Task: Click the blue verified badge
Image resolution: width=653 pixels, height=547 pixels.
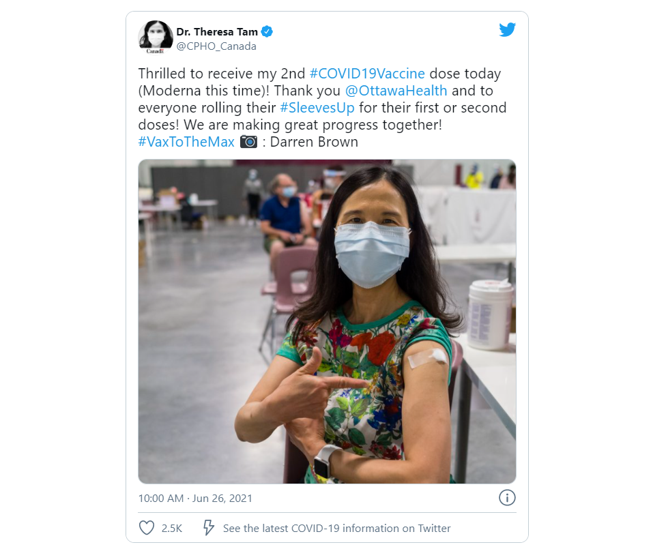Action: (267, 31)
